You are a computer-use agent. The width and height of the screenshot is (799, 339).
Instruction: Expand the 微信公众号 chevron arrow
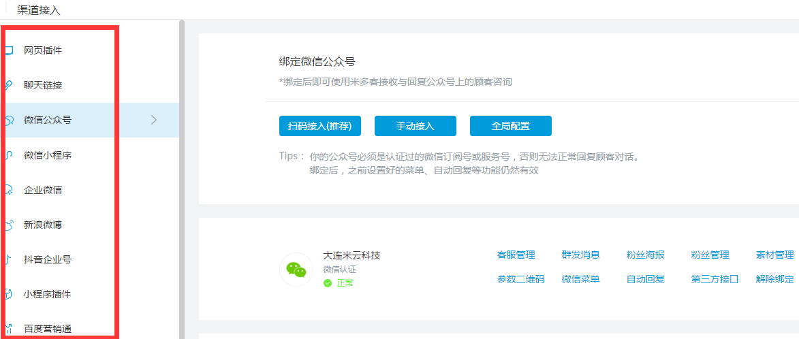point(154,120)
